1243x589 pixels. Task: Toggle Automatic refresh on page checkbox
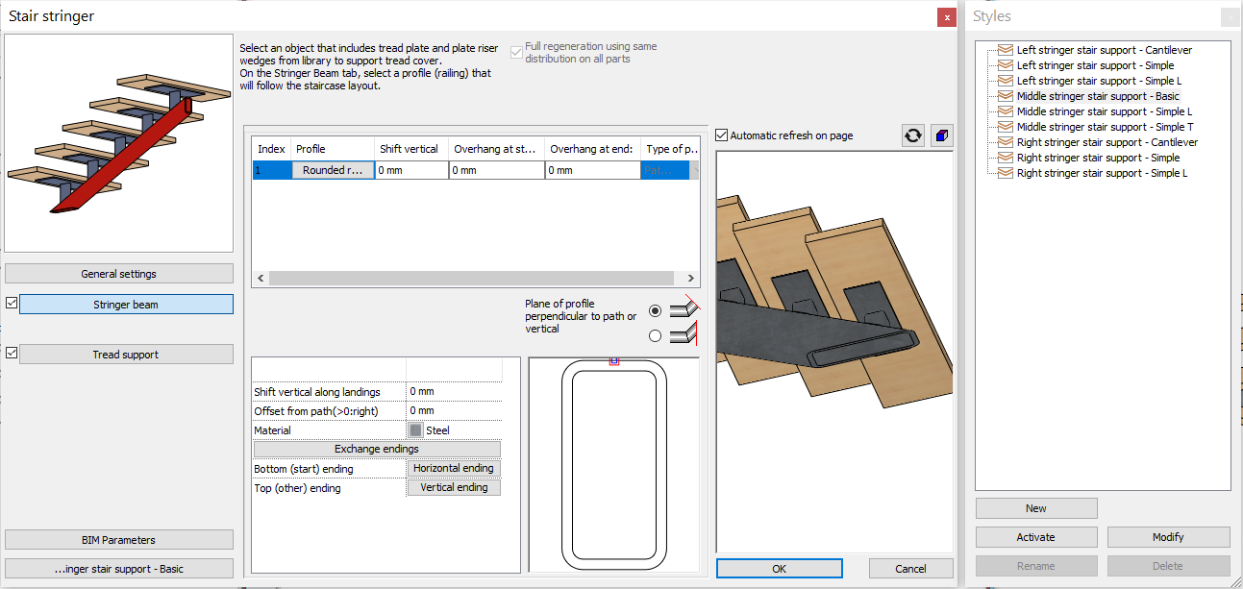point(723,135)
